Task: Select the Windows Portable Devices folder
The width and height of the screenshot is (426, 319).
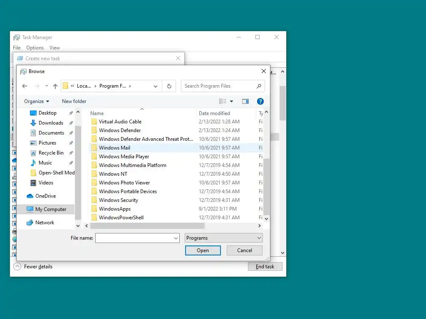Action: 128,191
